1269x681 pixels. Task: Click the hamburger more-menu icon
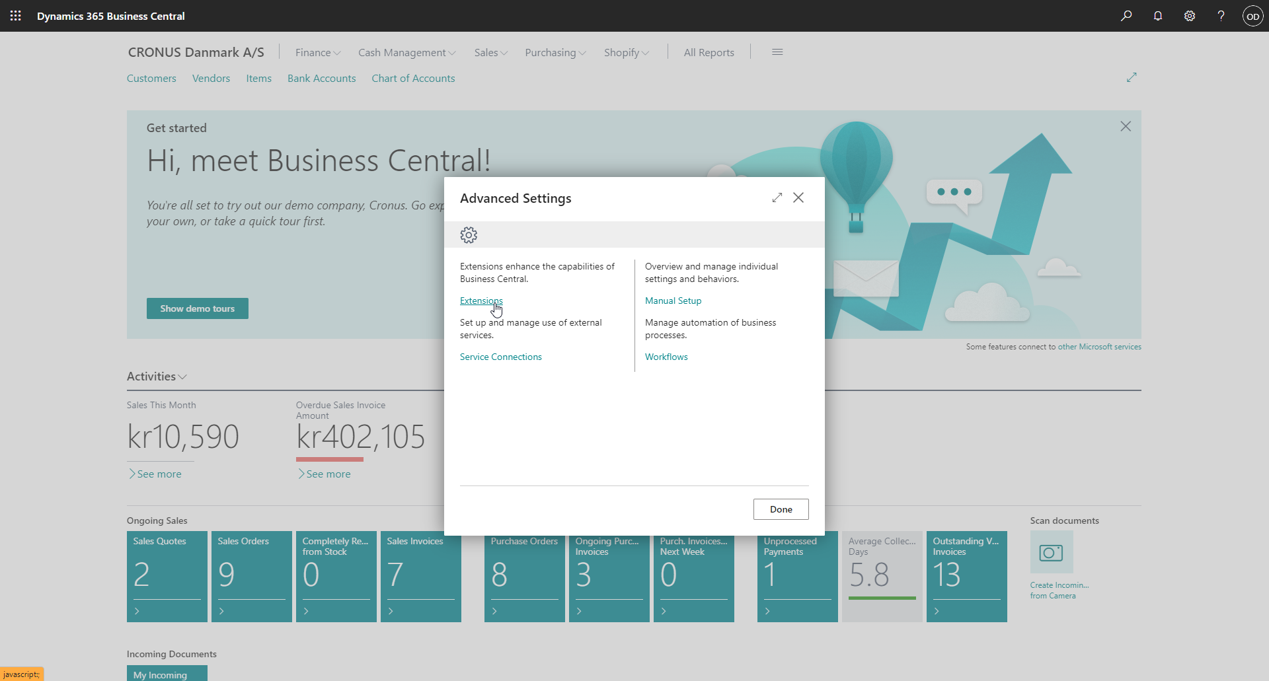[777, 52]
